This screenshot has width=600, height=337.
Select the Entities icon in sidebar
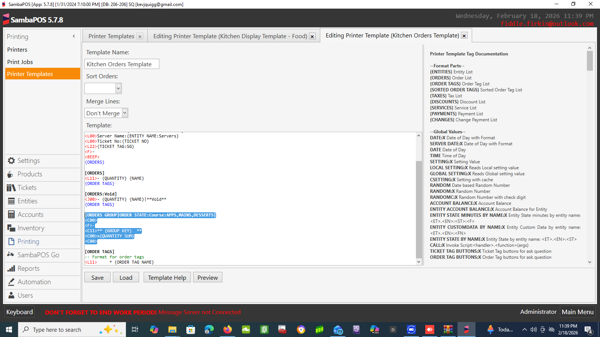(11, 201)
